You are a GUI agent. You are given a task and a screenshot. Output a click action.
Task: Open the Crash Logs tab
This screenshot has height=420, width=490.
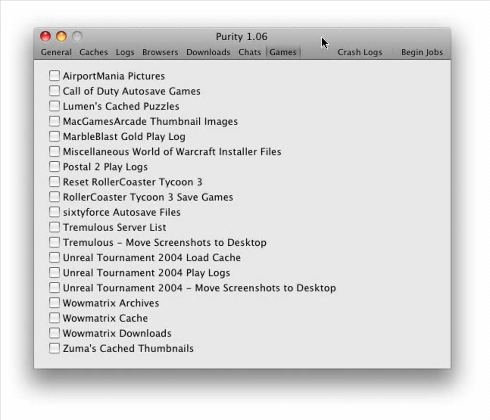click(360, 52)
